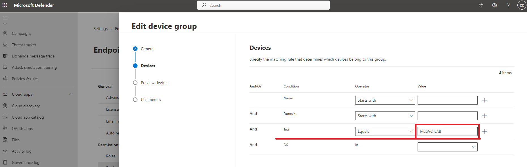Open Files in the sidebar

[16, 140]
